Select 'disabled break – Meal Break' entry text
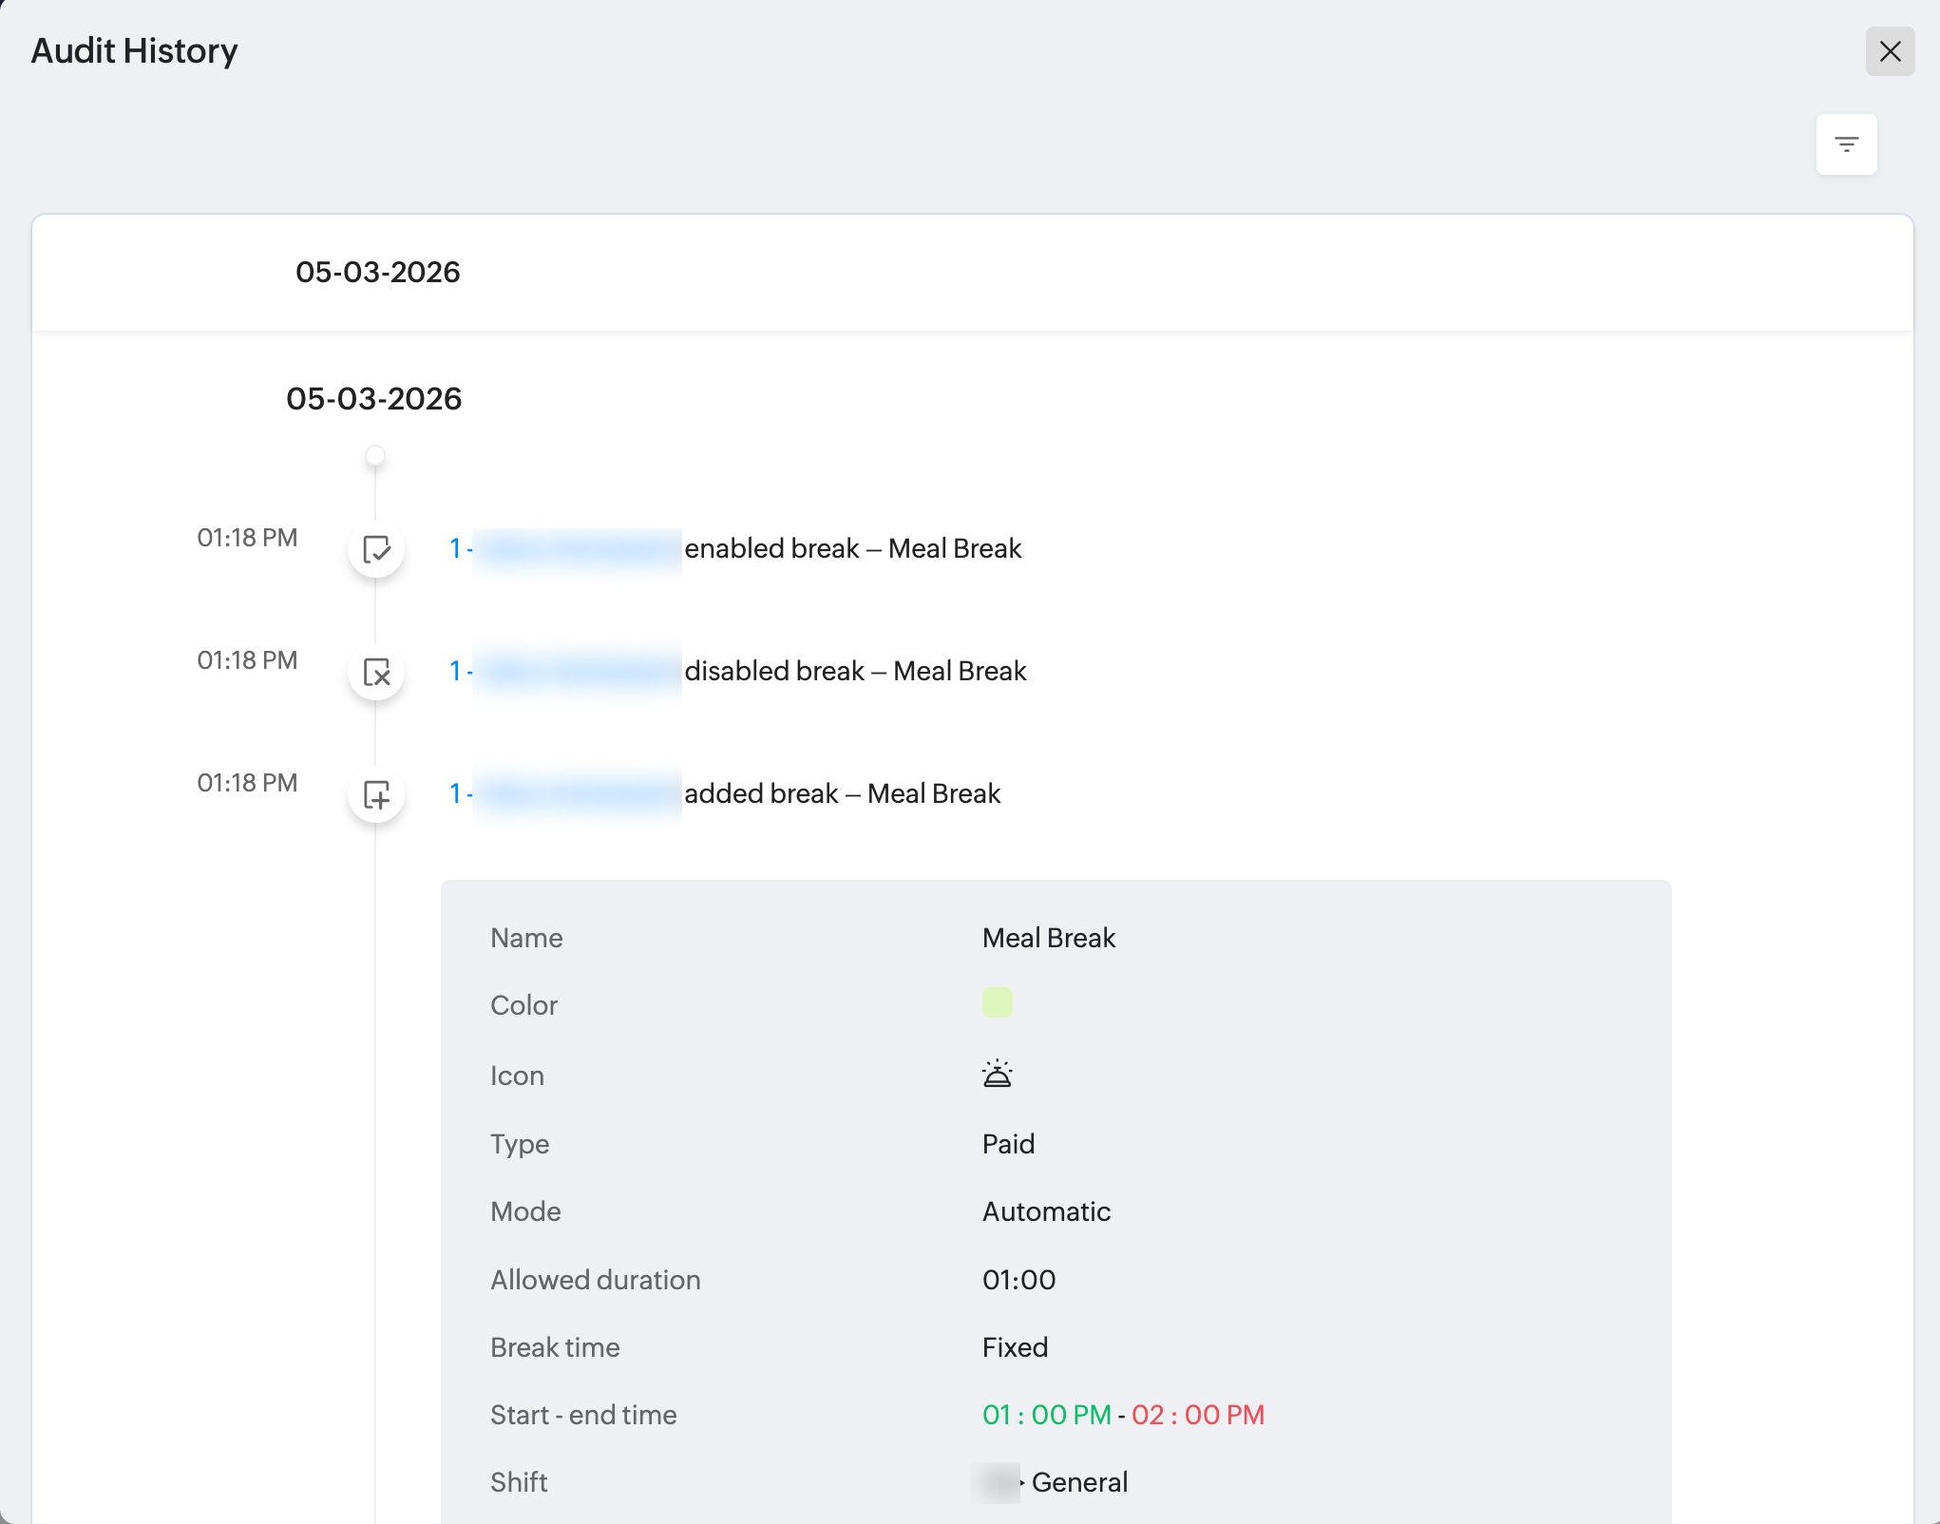1940x1524 pixels. tap(855, 672)
